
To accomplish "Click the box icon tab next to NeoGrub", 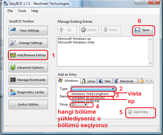I will pyautogui.click(x=141, y=81).
